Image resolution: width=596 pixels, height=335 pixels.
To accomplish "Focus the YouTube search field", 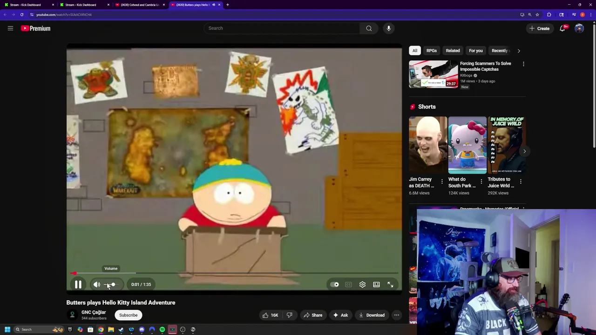I will pyautogui.click(x=282, y=28).
